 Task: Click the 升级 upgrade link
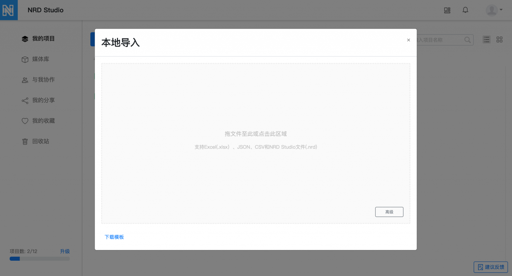65,251
